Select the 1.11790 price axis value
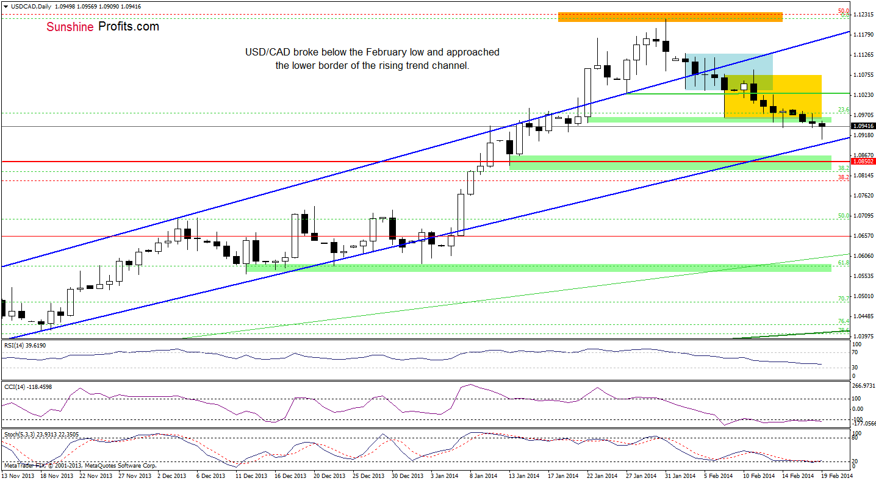 (864, 35)
